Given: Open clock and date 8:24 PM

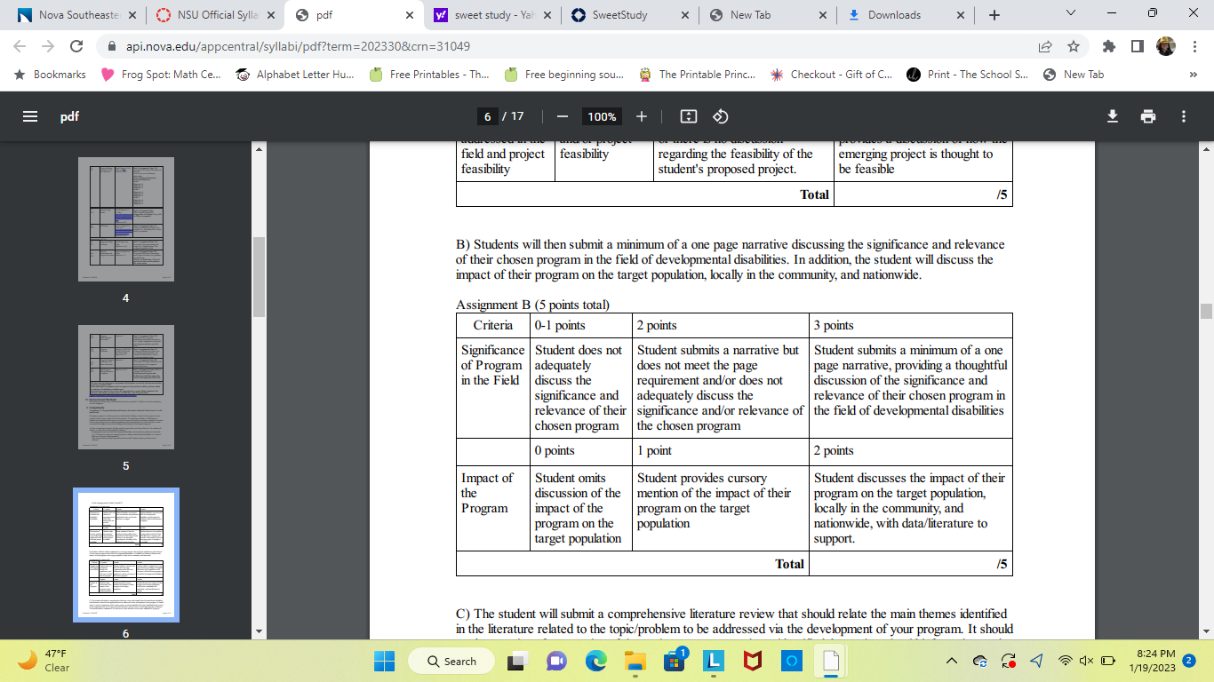Looking at the screenshot, I should [1152, 661].
